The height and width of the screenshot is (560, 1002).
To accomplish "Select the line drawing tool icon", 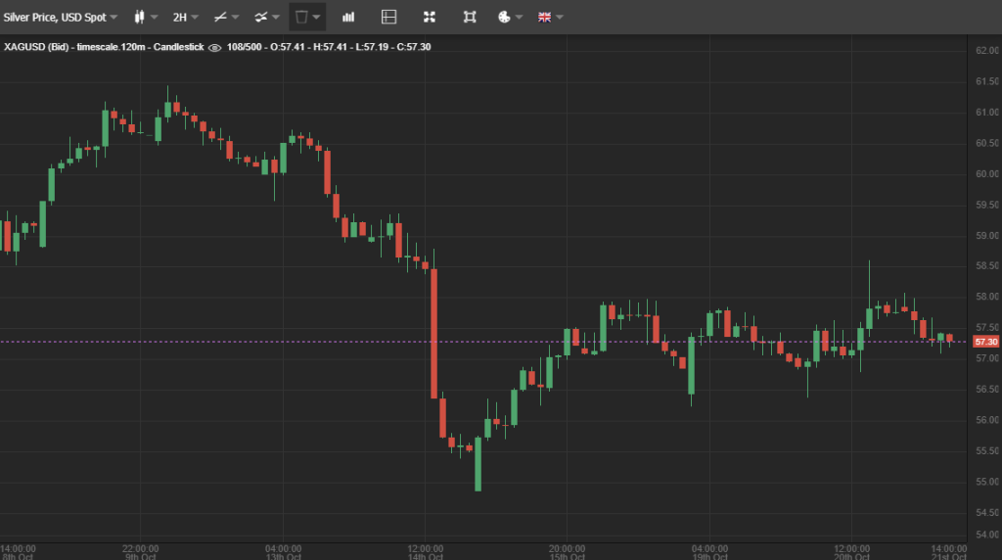I will point(220,18).
